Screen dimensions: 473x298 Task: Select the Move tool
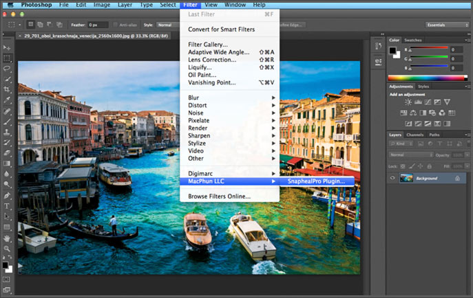pyautogui.click(x=8, y=47)
